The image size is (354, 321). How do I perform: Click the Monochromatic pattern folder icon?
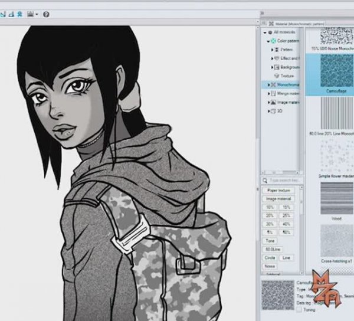273,84
